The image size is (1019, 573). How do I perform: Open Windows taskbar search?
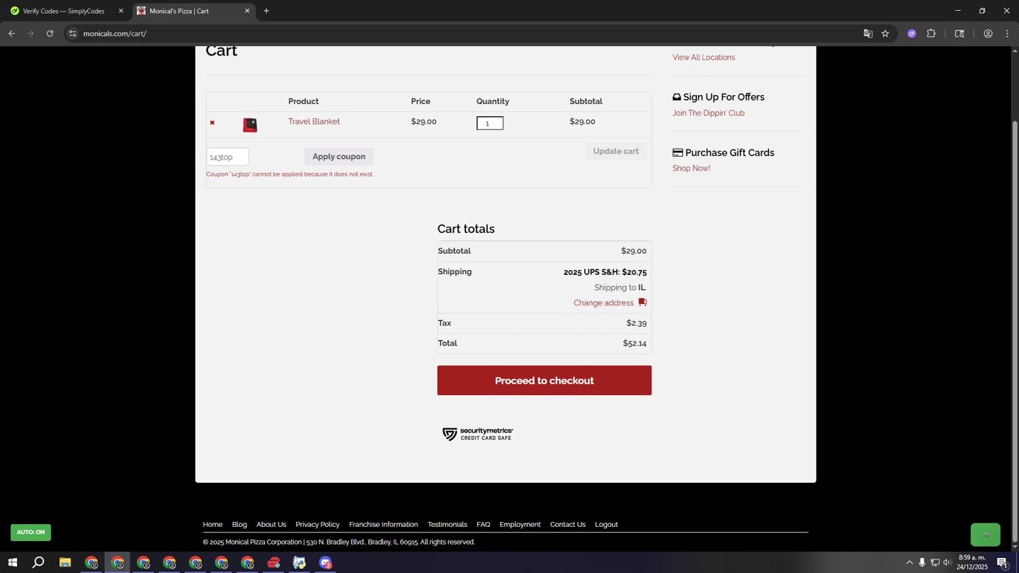[x=39, y=562]
